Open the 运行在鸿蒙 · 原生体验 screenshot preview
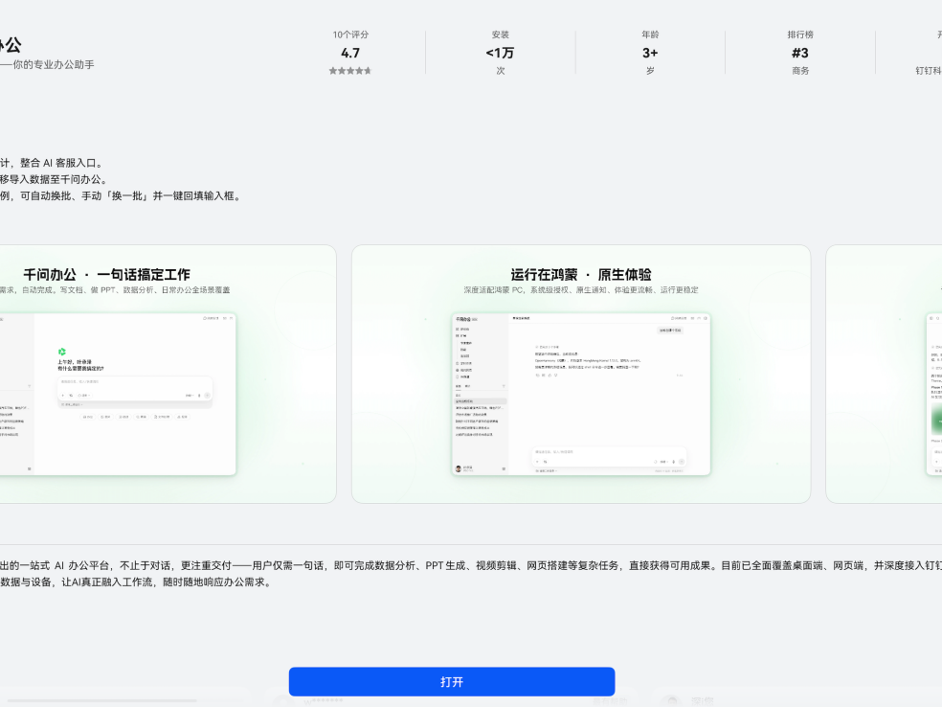942x707 pixels. click(581, 374)
